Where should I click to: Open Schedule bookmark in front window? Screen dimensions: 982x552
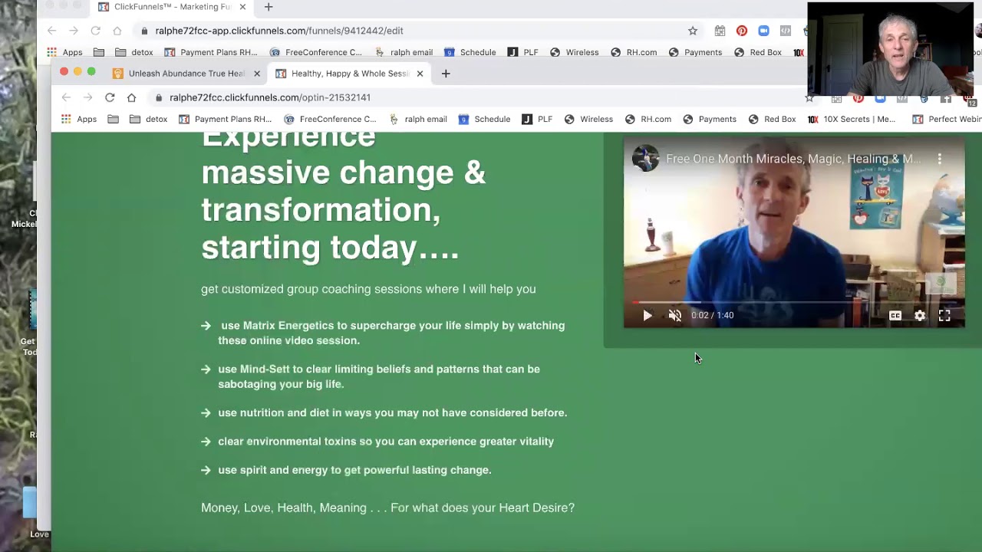484,119
